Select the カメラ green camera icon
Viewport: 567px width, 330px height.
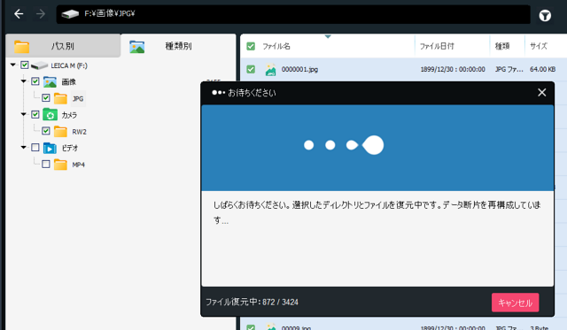pos(50,115)
